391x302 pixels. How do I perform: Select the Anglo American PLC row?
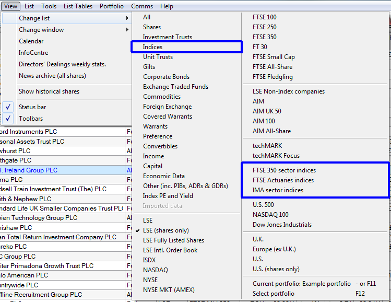(26, 275)
